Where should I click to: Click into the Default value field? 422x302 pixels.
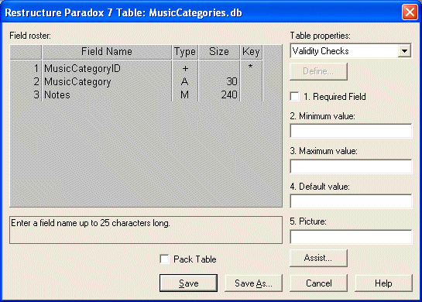(x=351, y=201)
